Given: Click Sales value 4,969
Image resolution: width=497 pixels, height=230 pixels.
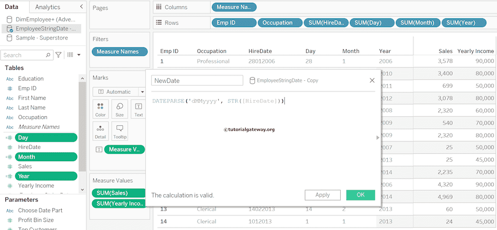Looking at the screenshot, I should (x=445, y=197).
